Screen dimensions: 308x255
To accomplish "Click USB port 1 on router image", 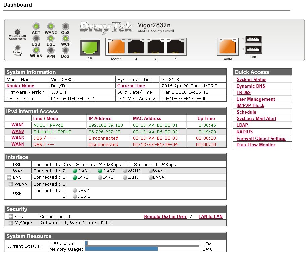I will click(253, 40).
